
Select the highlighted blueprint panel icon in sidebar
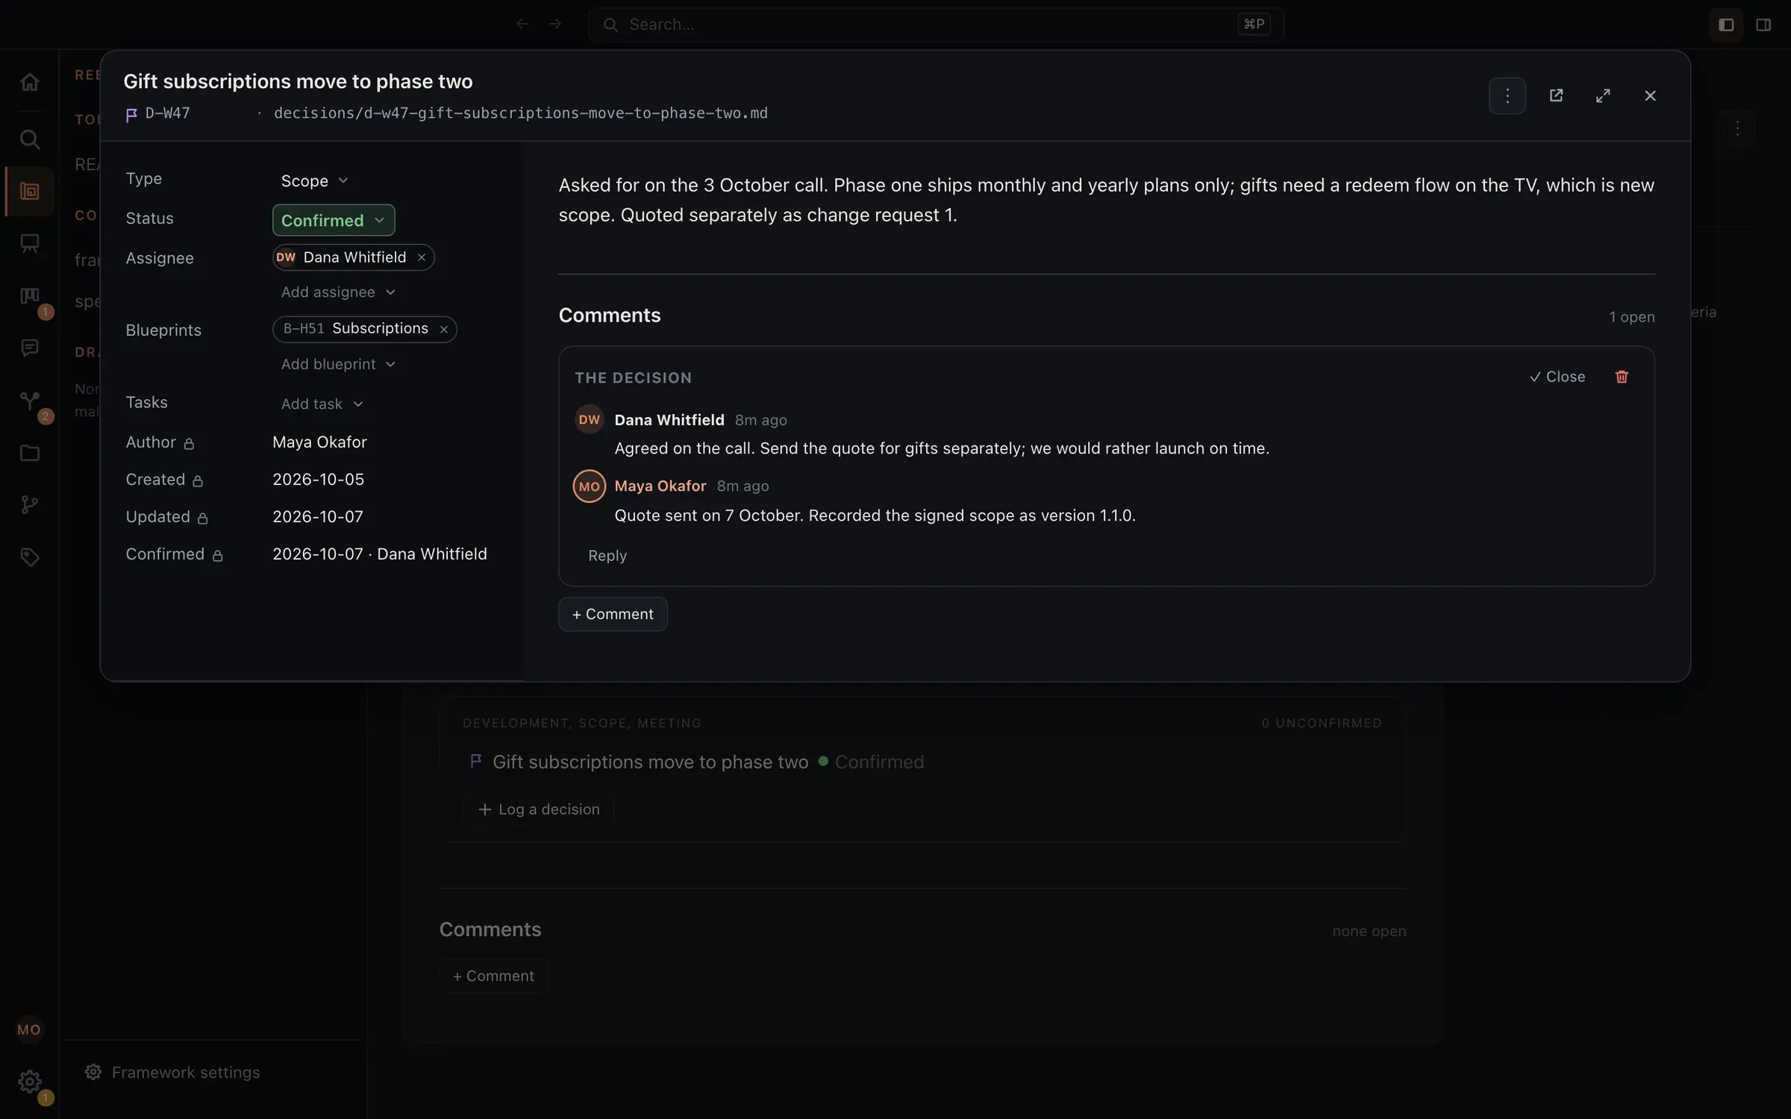pyautogui.click(x=29, y=192)
